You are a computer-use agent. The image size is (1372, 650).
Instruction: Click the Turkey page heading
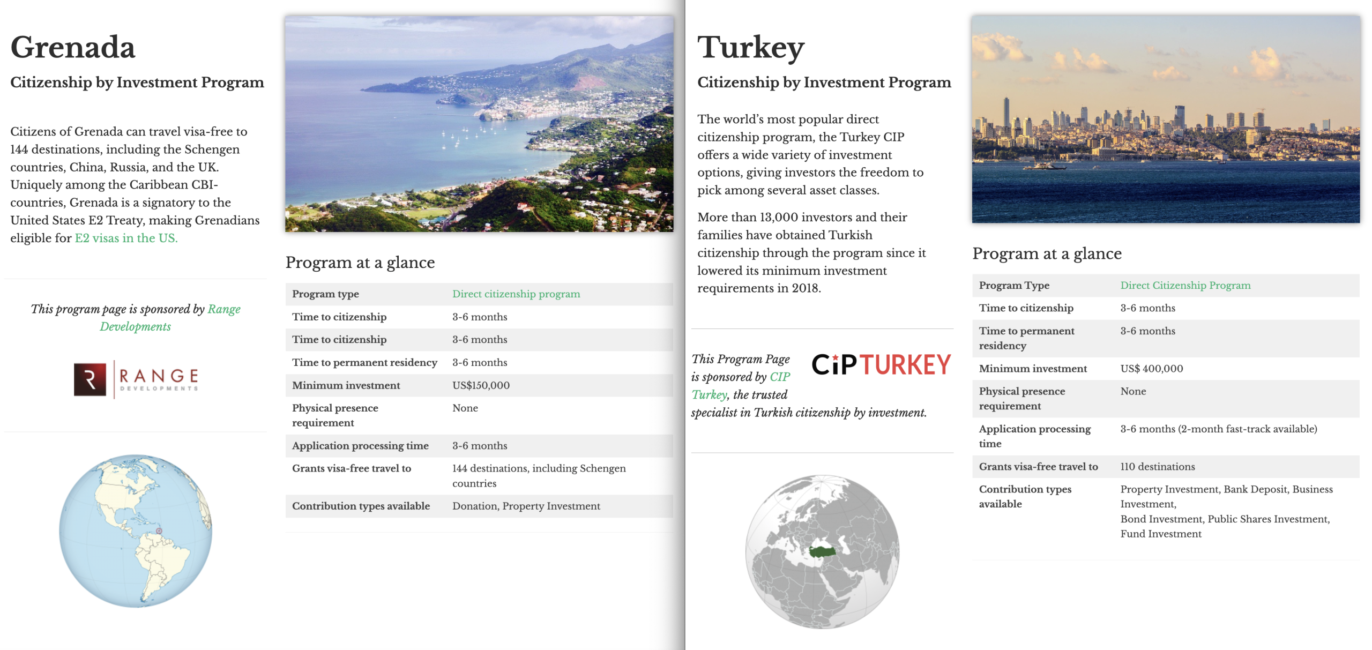[750, 47]
